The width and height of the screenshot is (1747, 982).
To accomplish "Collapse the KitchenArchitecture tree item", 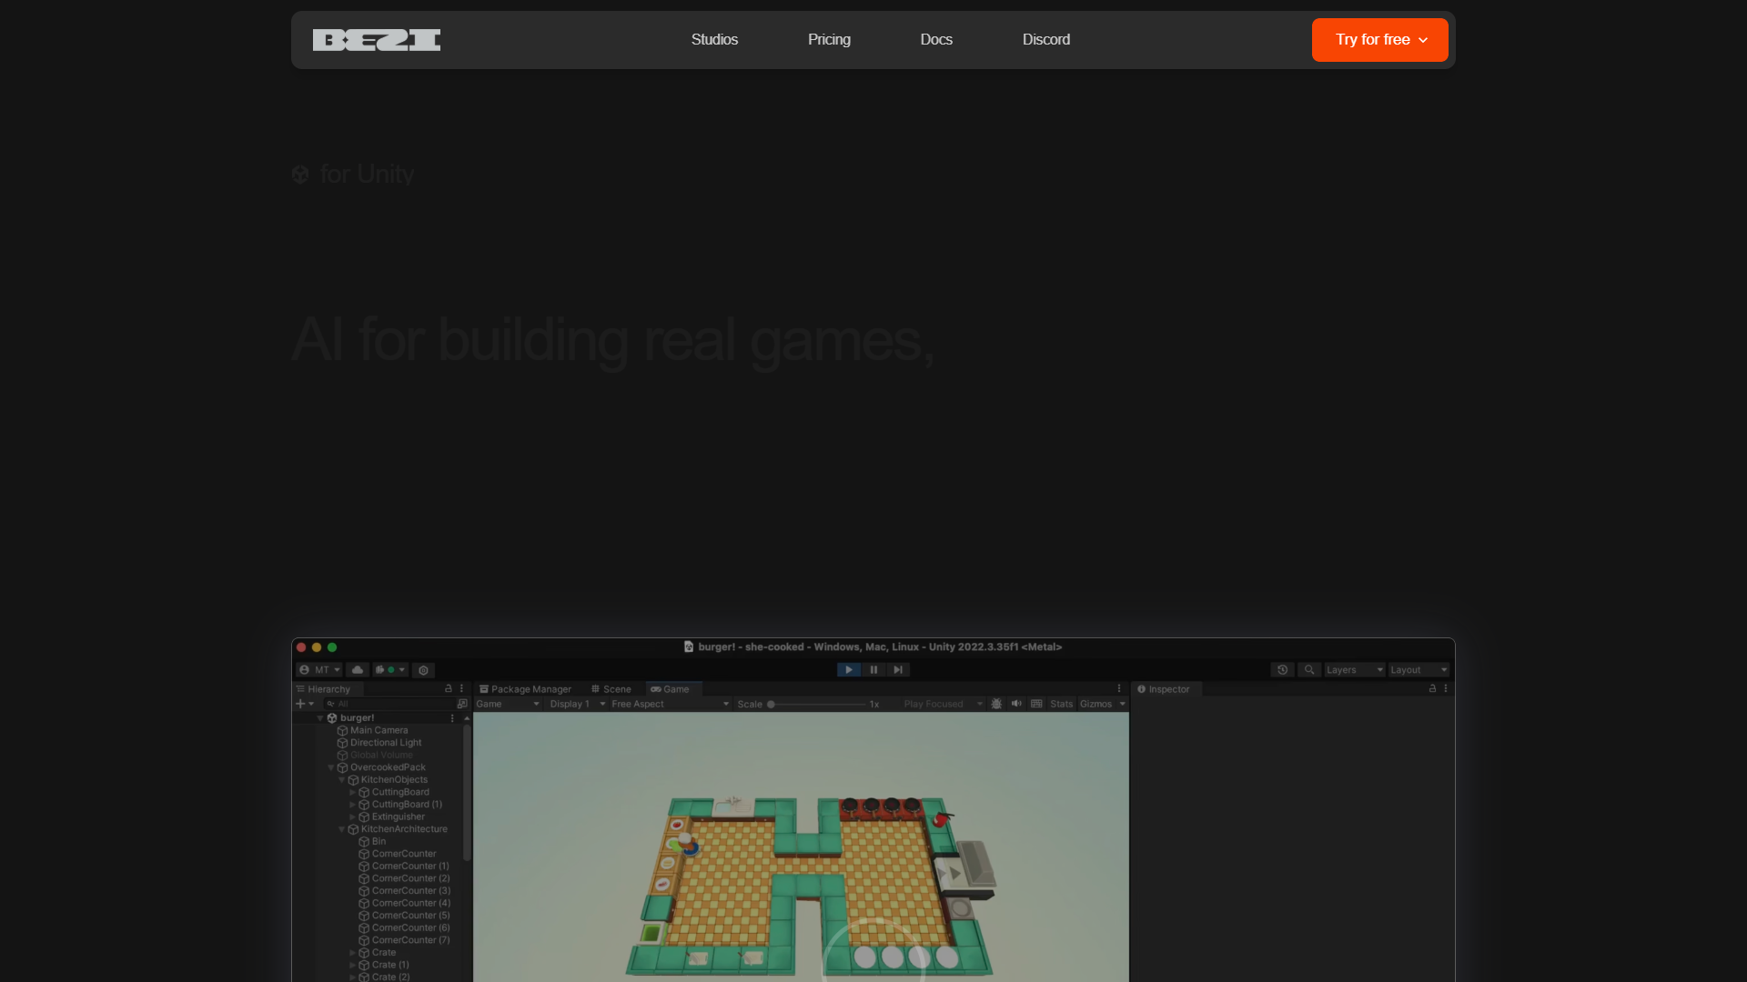I will pyautogui.click(x=342, y=829).
